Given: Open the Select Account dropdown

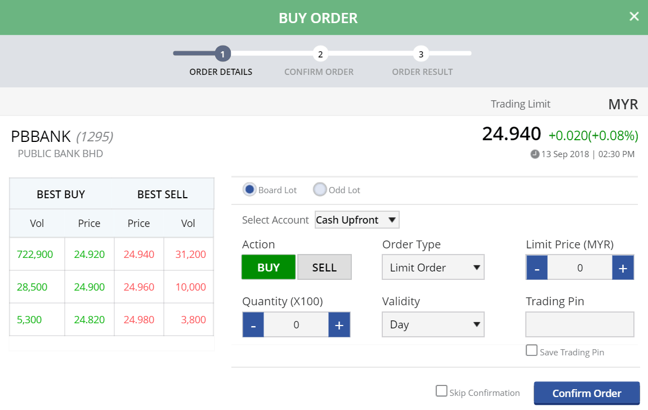Looking at the screenshot, I should (x=357, y=220).
